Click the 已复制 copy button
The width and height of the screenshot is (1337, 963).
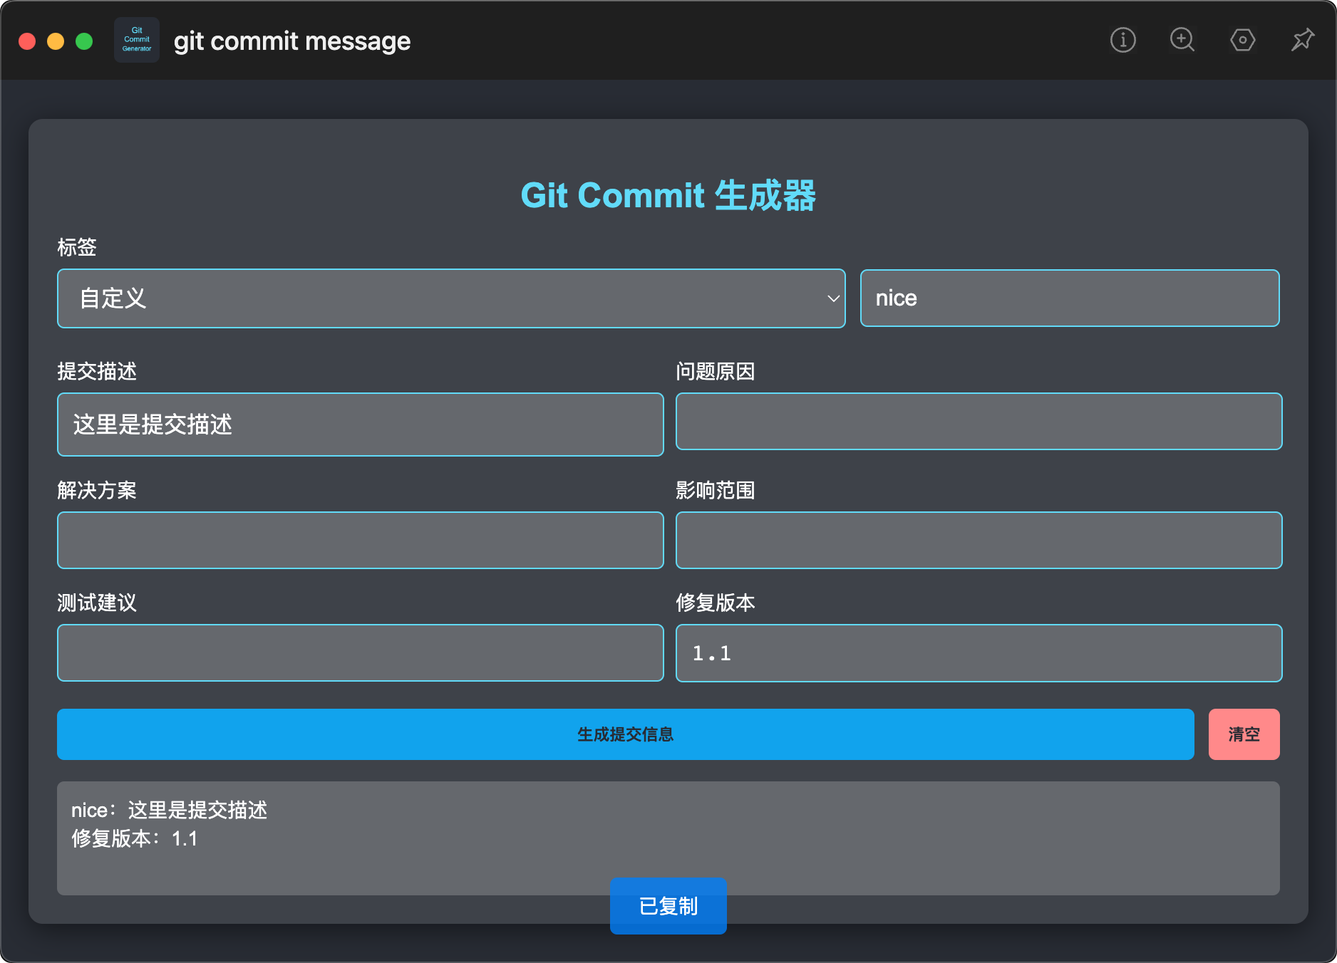[x=668, y=906]
